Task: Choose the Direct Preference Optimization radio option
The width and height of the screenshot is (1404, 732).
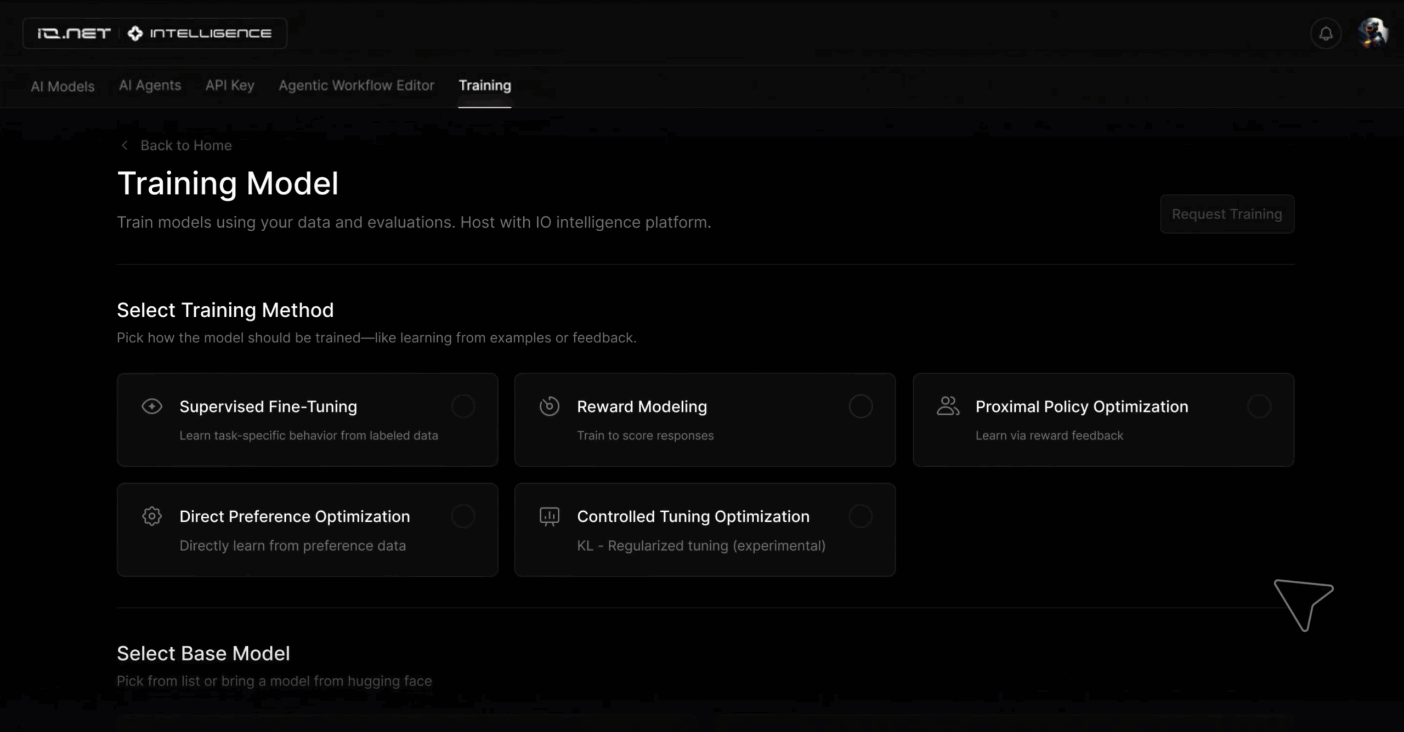Action: click(x=463, y=516)
